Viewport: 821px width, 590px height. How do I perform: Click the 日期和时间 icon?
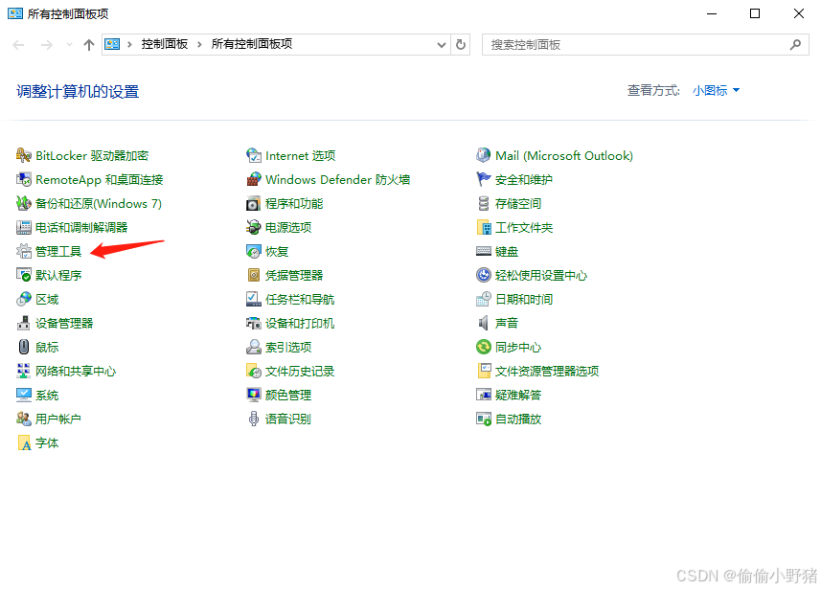pyautogui.click(x=483, y=299)
